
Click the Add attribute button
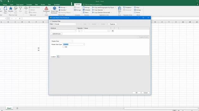(x=57, y=34)
